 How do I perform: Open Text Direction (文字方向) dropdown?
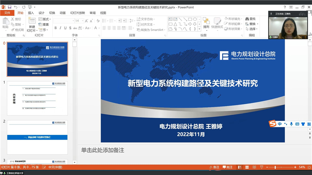coord(146,19)
